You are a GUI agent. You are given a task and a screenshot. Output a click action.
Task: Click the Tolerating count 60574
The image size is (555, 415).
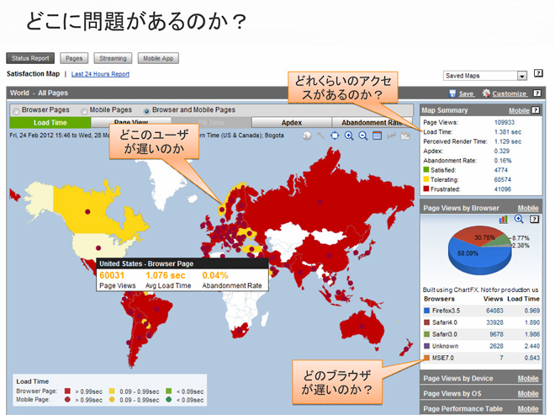503,179
